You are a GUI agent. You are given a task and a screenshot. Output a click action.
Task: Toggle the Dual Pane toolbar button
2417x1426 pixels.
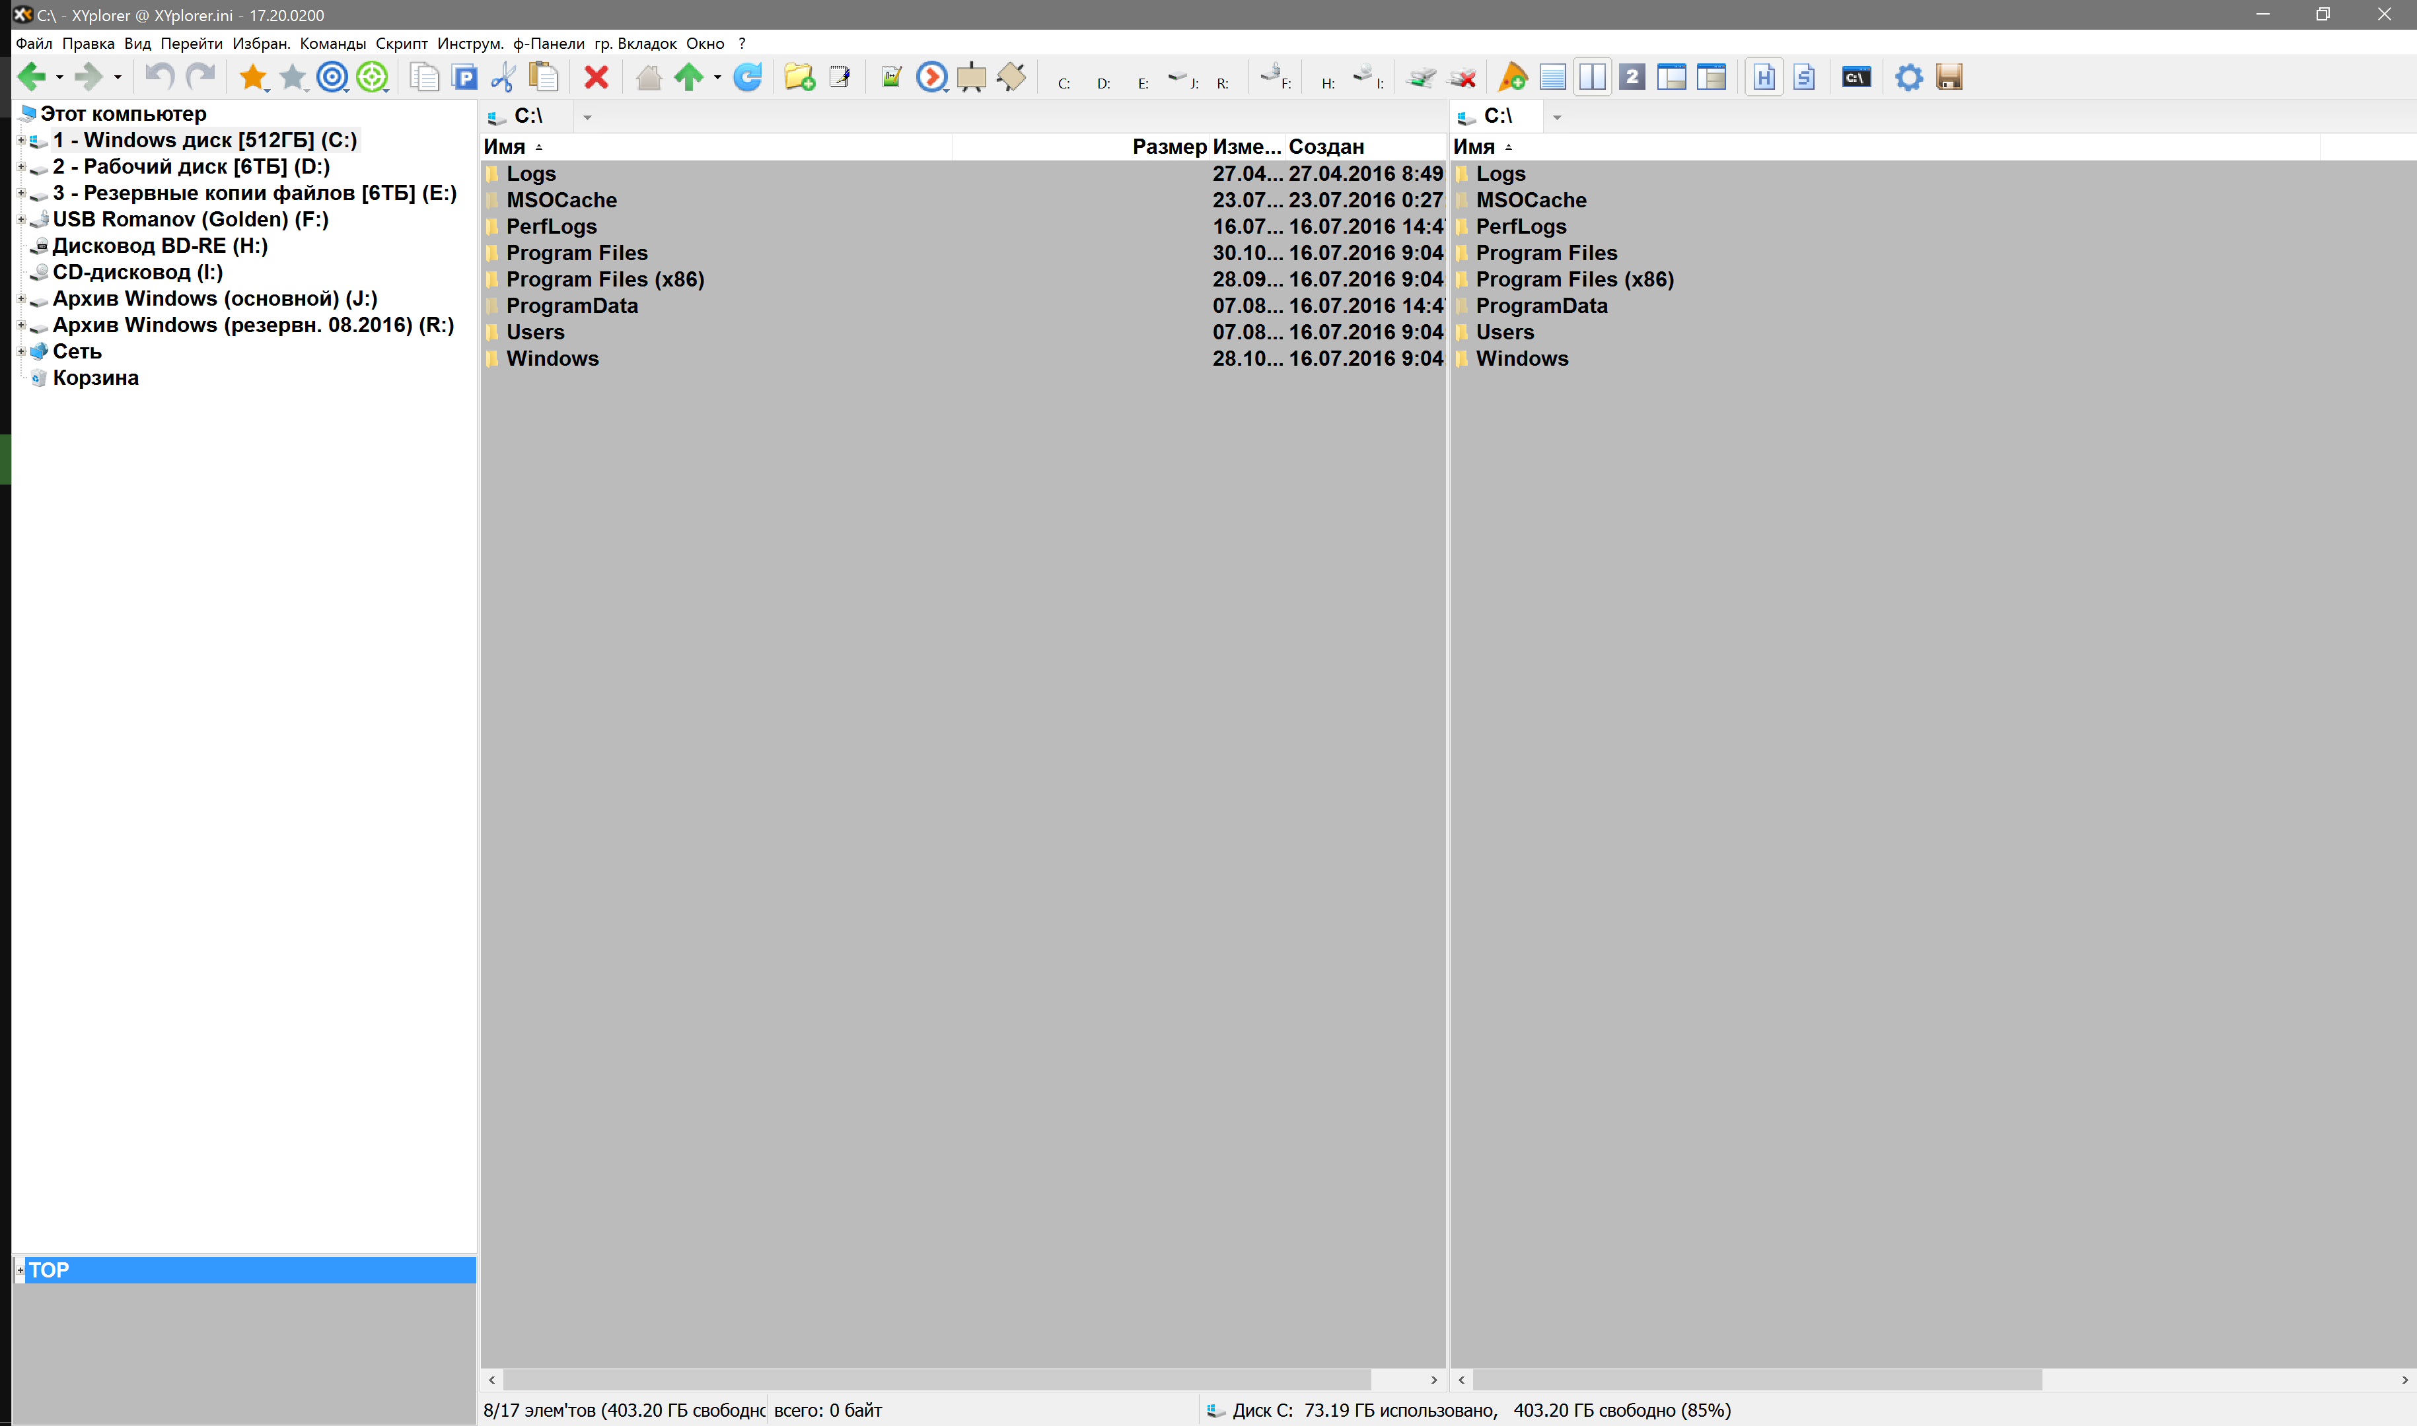1592,77
